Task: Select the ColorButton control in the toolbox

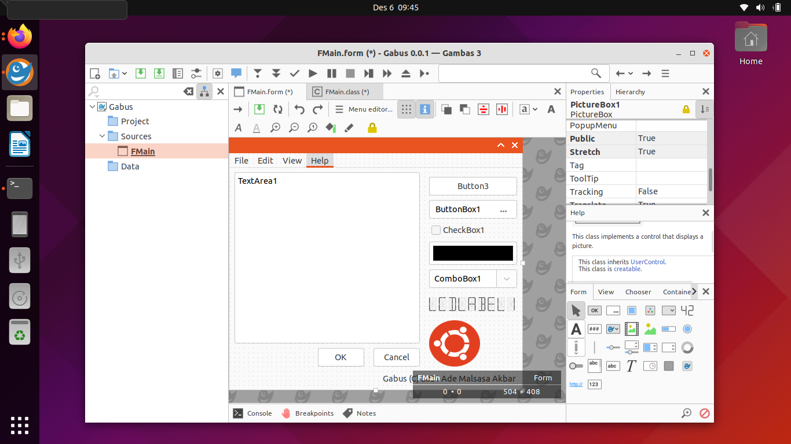Action: pos(650,310)
